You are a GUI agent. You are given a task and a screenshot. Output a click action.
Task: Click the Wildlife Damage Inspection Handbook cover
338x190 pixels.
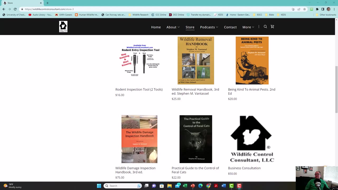139,139
